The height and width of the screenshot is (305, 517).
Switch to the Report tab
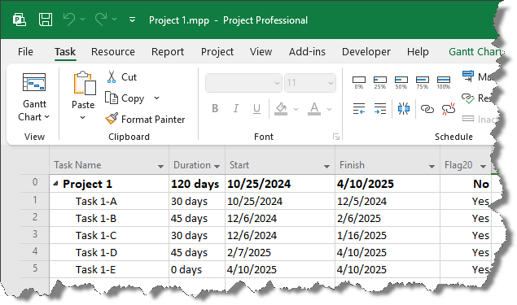tap(168, 52)
